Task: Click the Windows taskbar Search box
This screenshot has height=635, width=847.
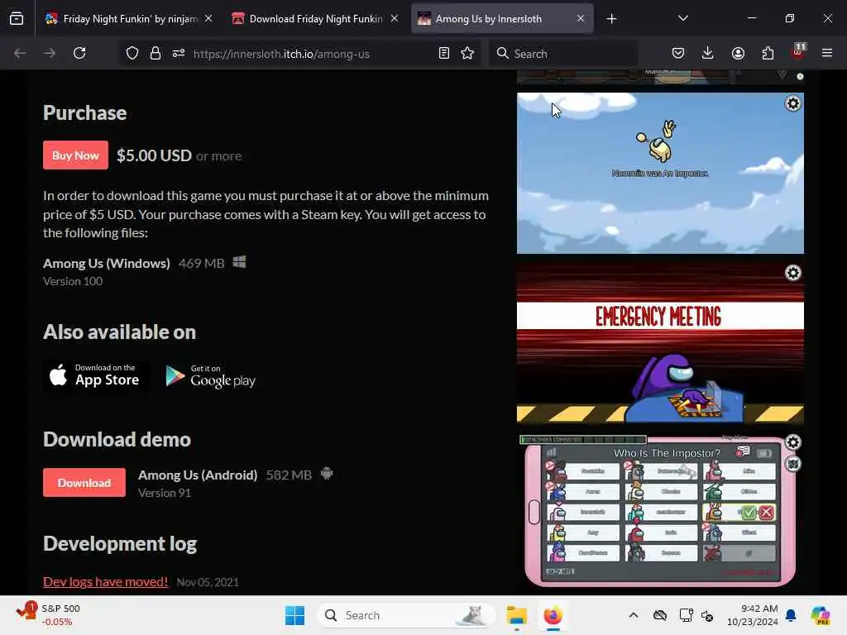Action: click(x=406, y=615)
